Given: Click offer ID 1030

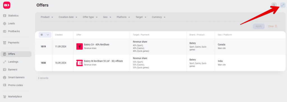Looking at the screenshot, I should click(43, 63).
